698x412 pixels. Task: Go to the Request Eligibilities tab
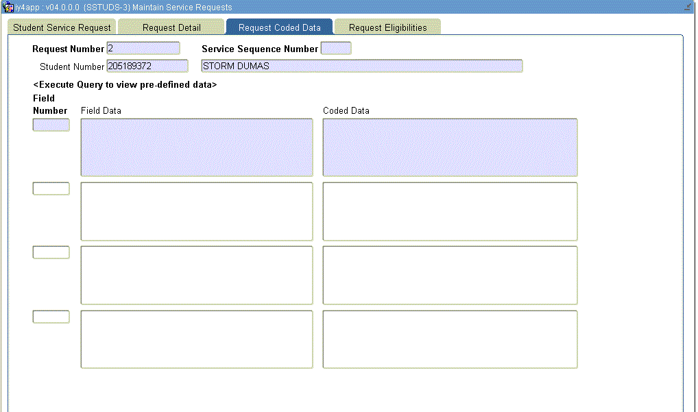pos(387,27)
